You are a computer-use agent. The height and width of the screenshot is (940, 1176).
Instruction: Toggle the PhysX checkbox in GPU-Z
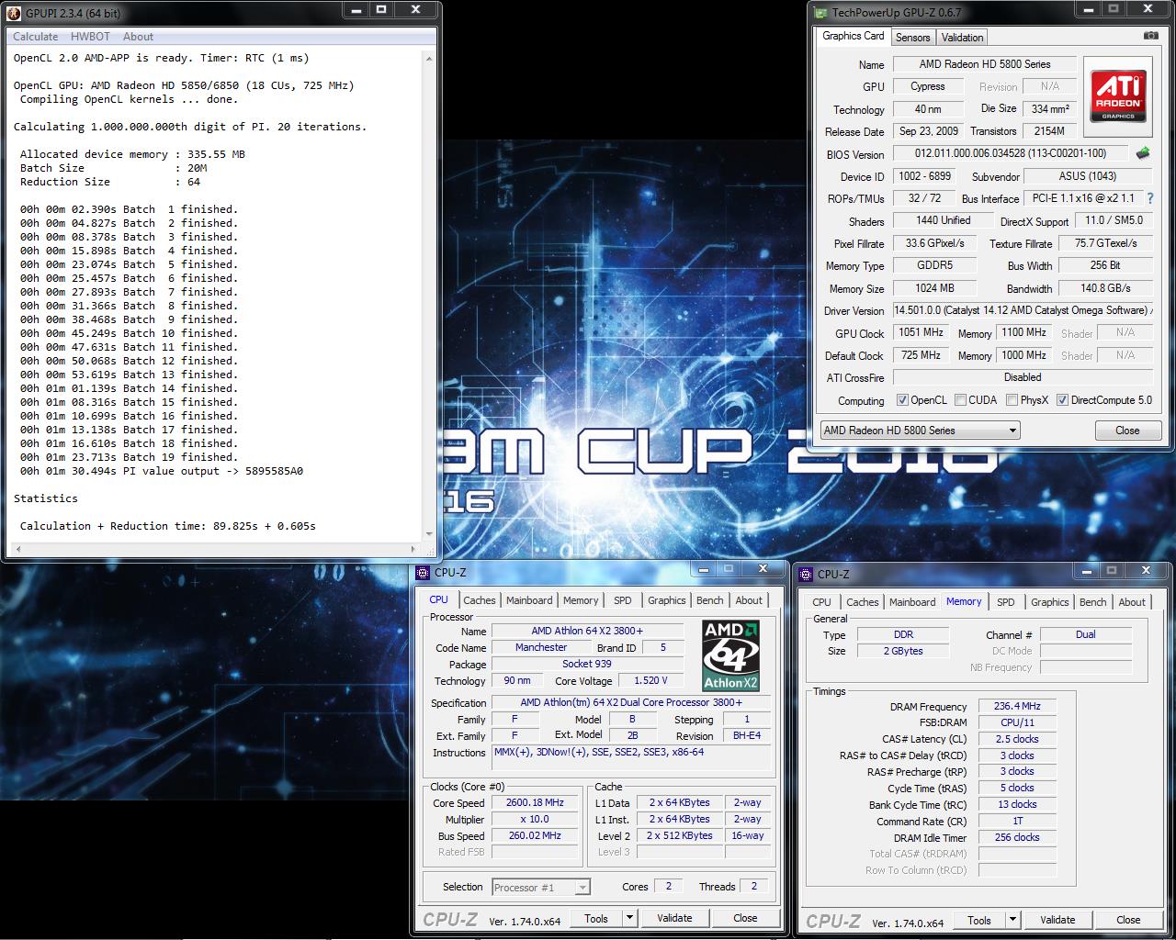pyautogui.click(x=1012, y=400)
